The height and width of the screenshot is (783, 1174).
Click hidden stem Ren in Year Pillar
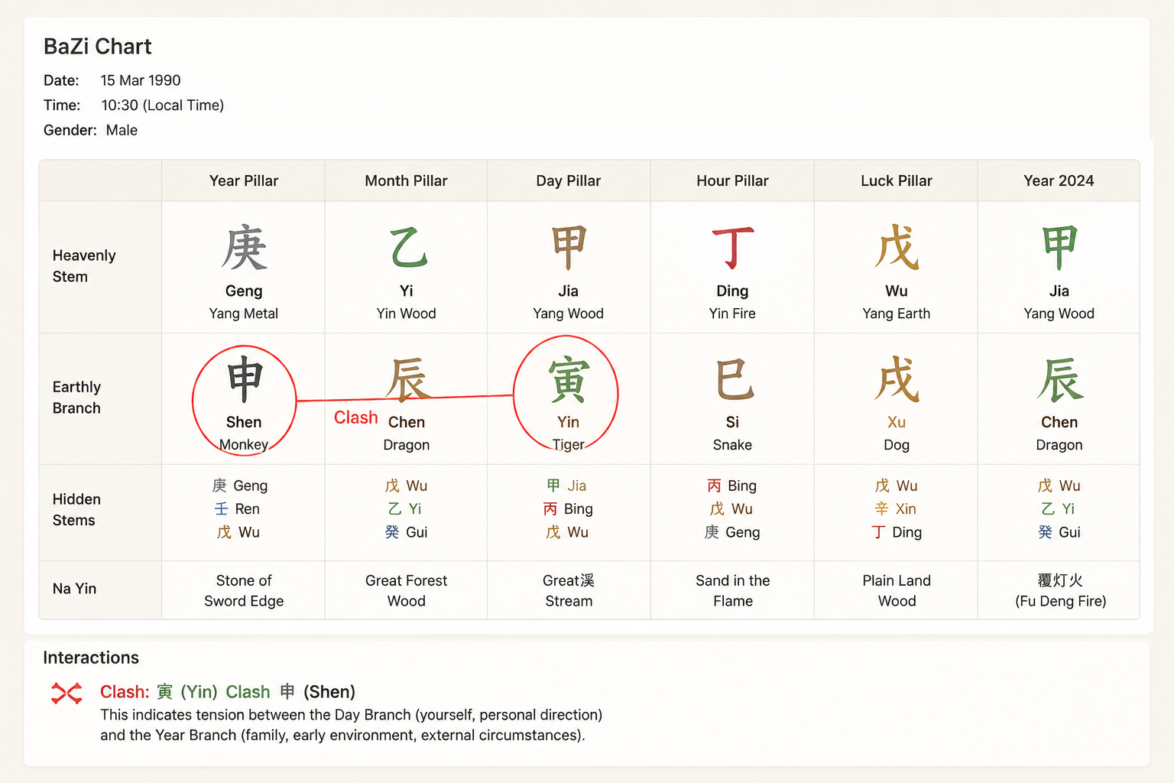[x=238, y=508]
